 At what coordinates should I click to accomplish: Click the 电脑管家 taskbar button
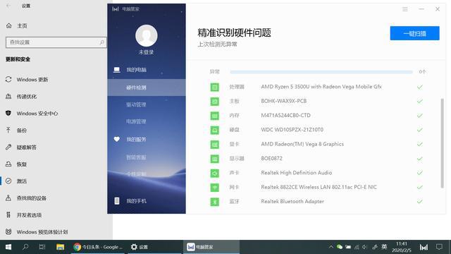[x=211, y=247]
